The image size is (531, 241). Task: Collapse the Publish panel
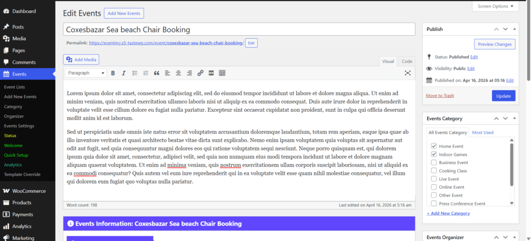[x=514, y=29]
